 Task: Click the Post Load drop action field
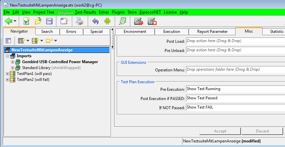[235, 41]
